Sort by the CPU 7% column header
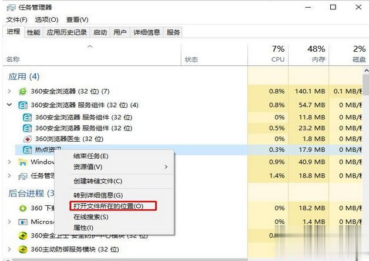The height and width of the screenshot is (261, 369). [x=268, y=54]
